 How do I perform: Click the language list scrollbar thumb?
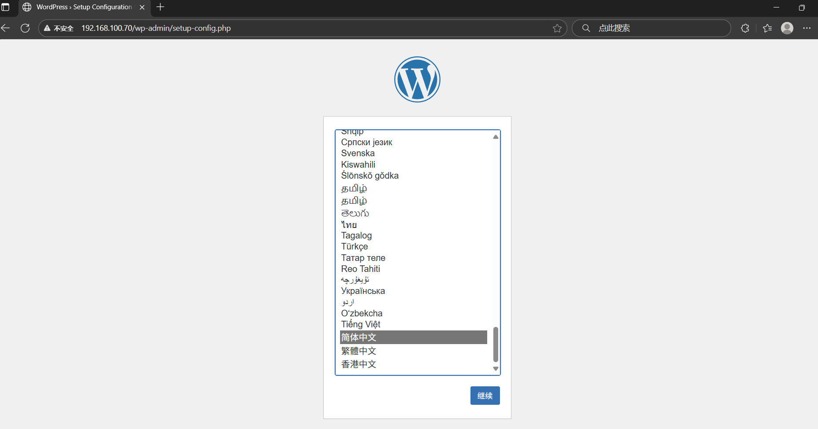[x=496, y=345]
